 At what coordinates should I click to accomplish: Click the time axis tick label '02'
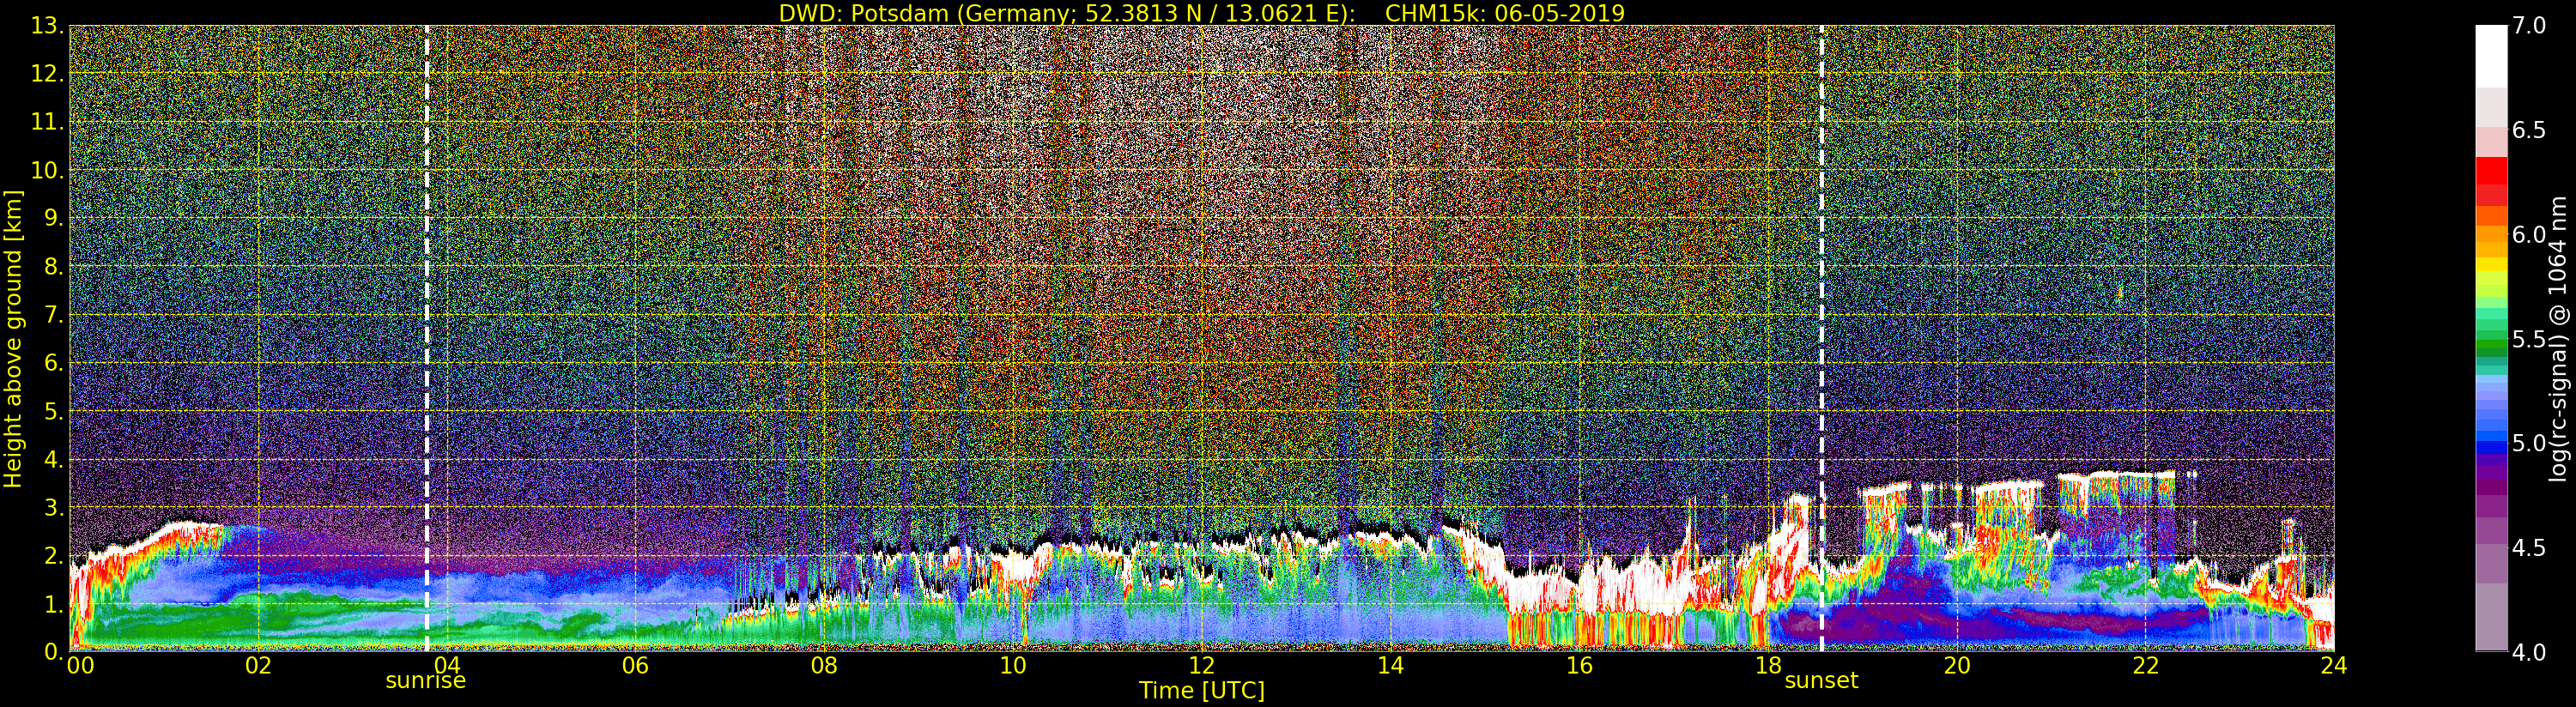(258, 665)
